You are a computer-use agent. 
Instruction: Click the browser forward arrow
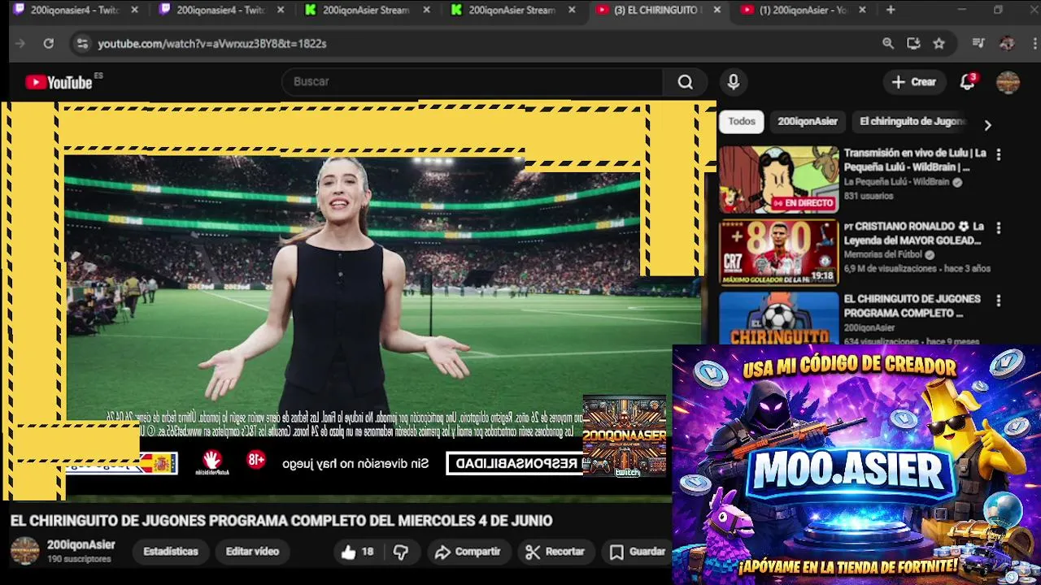coord(20,44)
